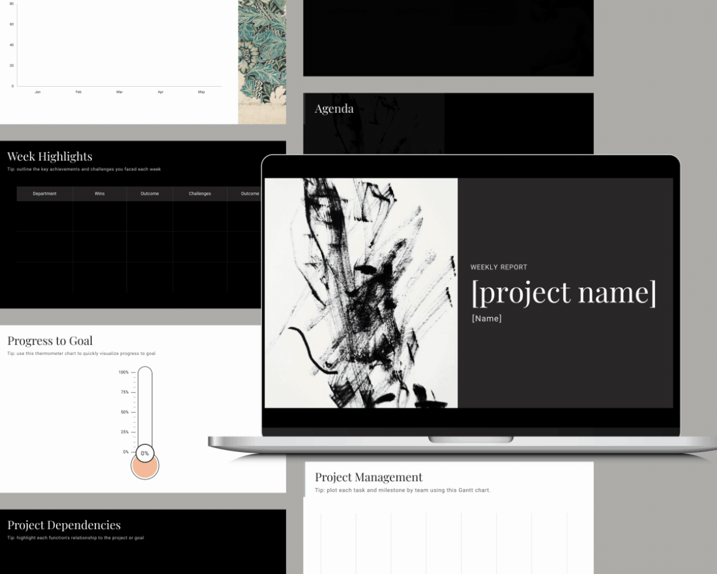Viewport: 717px width, 574px height.
Task: Click the thermometer bulb showing 0%
Action: (145, 464)
